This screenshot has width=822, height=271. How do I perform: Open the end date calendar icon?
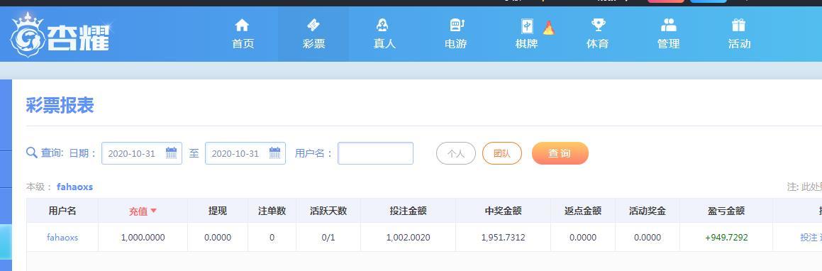pyautogui.click(x=274, y=153)
